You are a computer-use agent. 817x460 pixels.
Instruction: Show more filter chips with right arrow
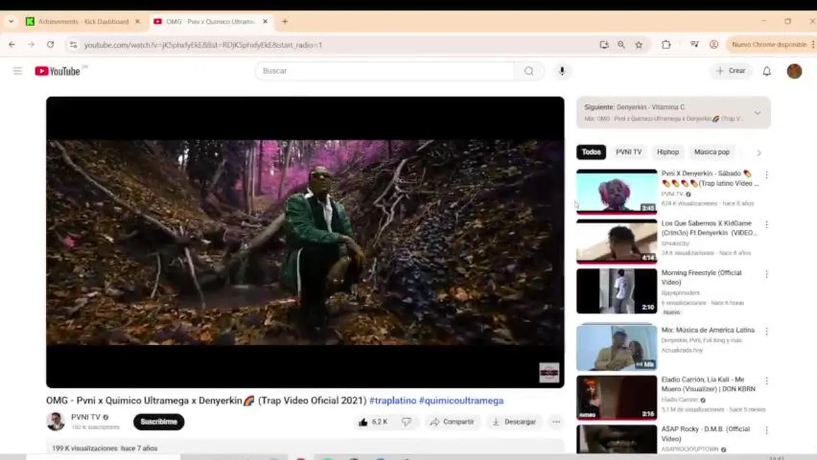click(759, 153)
